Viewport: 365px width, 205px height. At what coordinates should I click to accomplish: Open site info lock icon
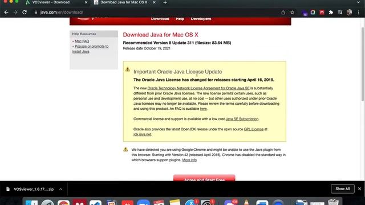pyautogui.click(x=35, y=13)
